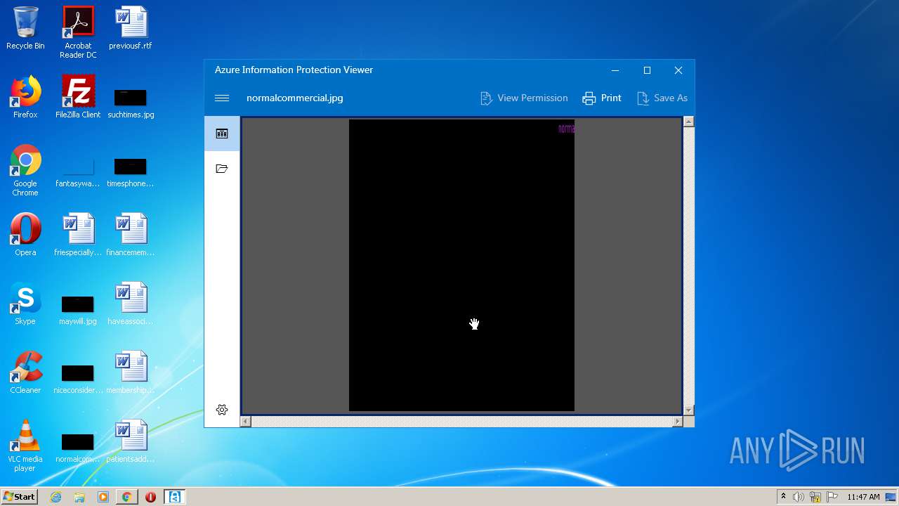Click the black image preview in the viewer
The height and width of the screenshot is (506, 899).
[x=461, y=265]
